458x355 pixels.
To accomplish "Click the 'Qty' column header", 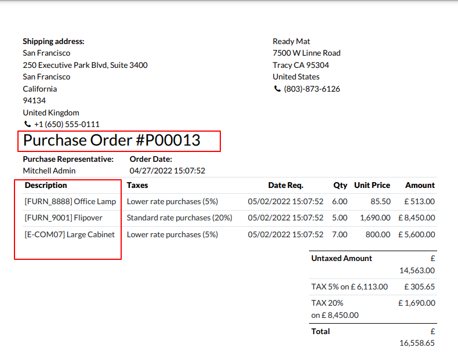I will pyautogui.click(x=340, y=185).
